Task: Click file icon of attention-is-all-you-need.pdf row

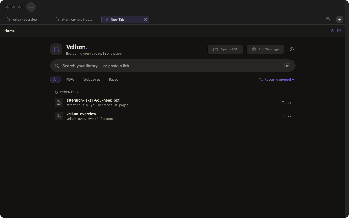Action: pyautogui.click(x=59, y=102)
